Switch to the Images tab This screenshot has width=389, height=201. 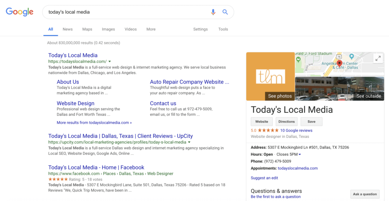tap(108, 29)
